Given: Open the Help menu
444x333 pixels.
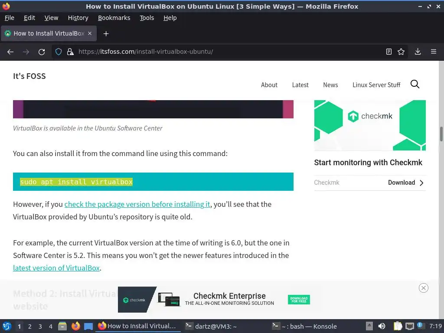Looking at the screenshot, I should click(x=170, y=18).
